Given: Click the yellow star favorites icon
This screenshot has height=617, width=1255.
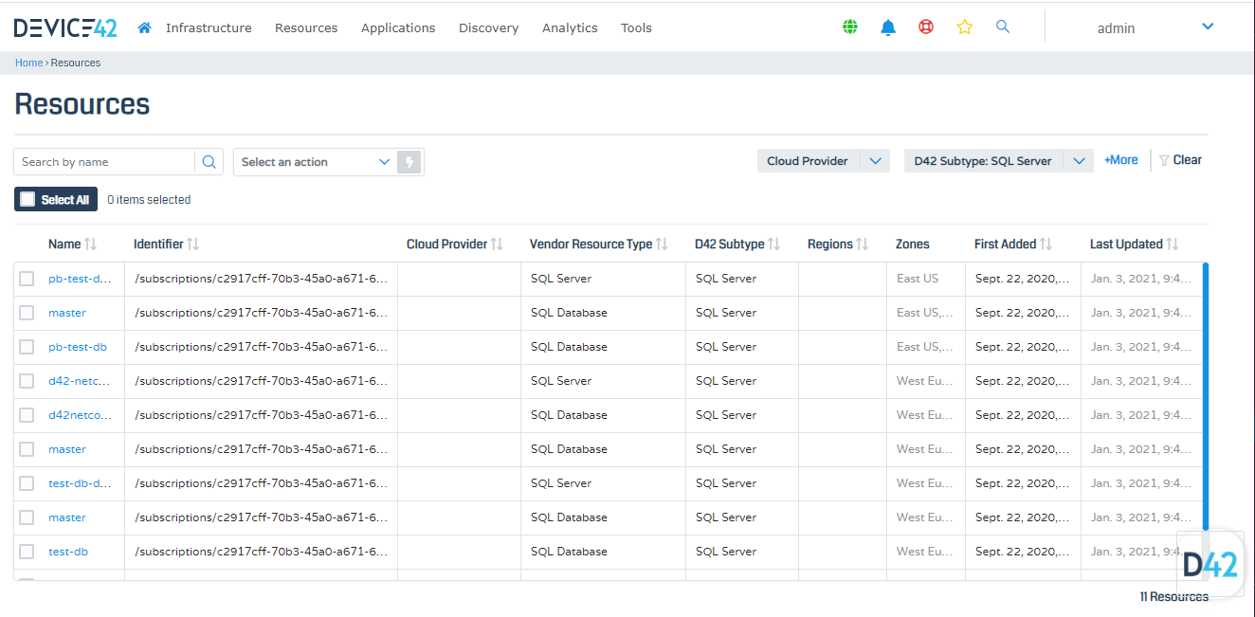Looking at the screenshot, I should point(964,27).
